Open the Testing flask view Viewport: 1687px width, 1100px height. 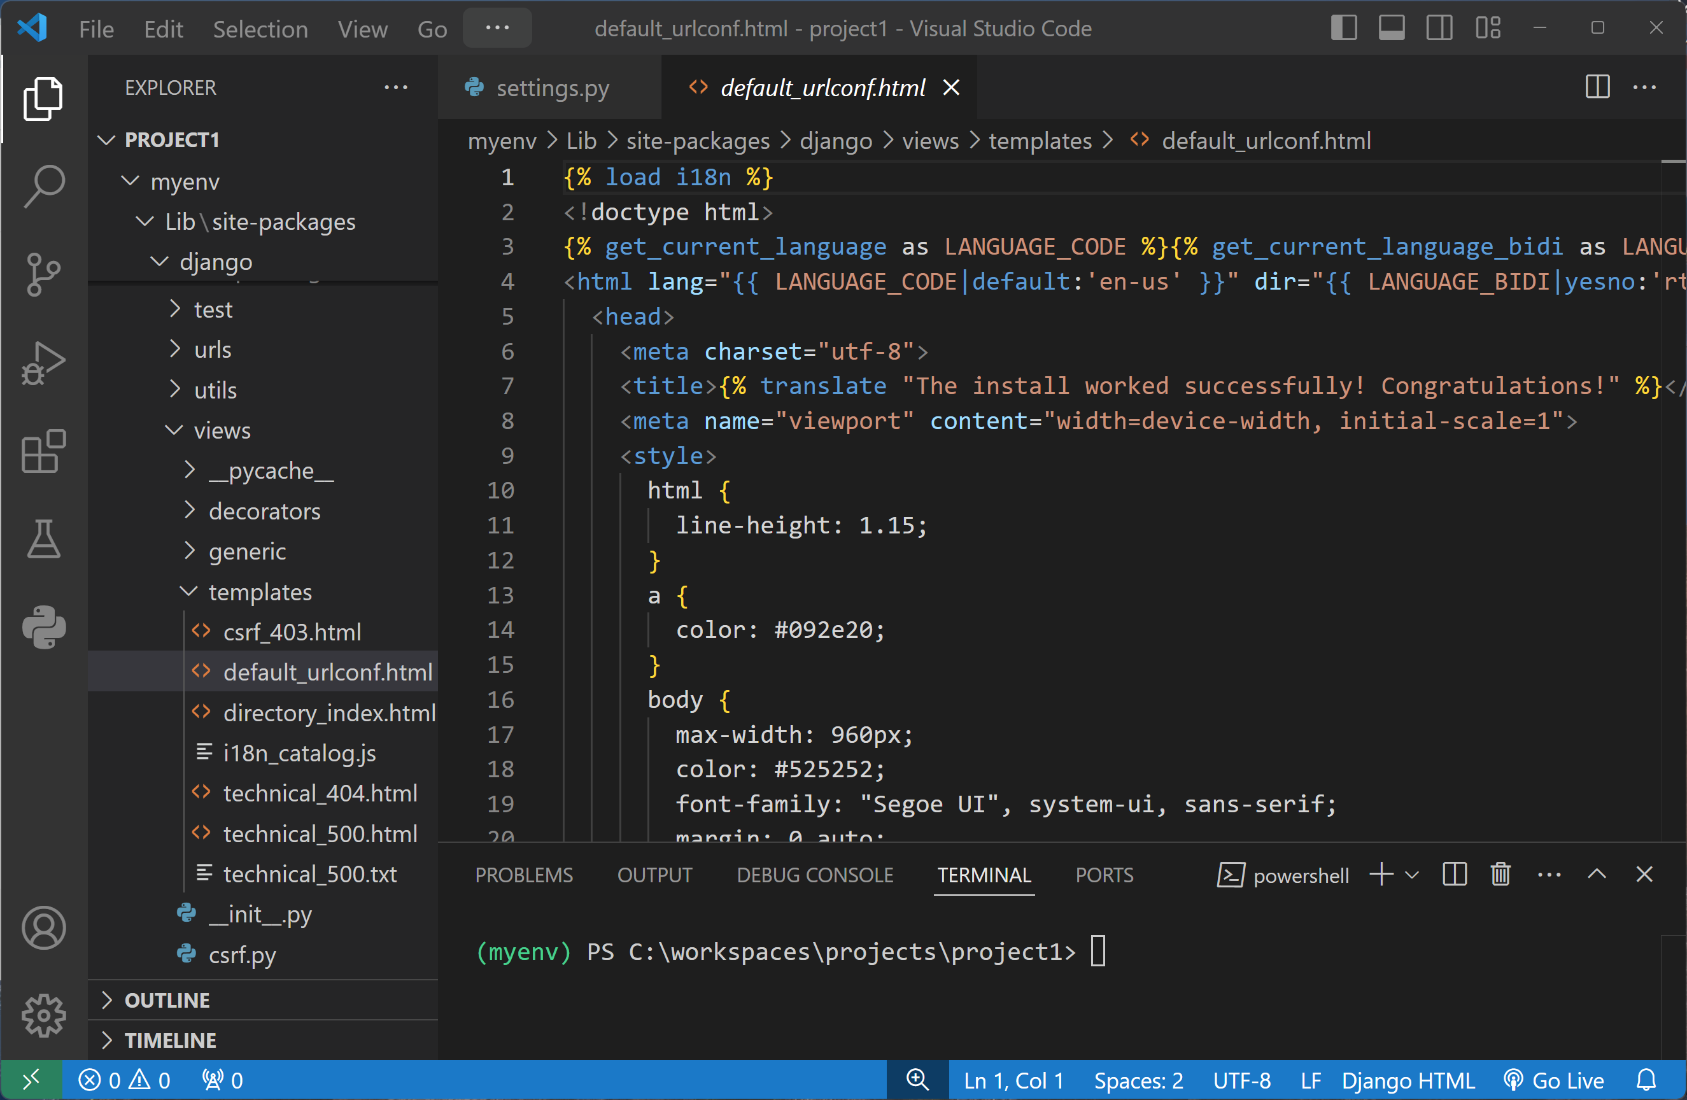44,539
